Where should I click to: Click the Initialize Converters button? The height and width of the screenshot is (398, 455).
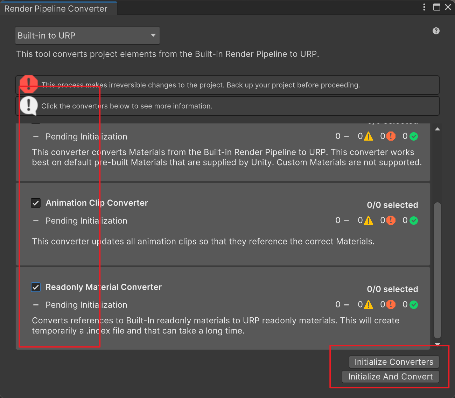pos(394,362)
